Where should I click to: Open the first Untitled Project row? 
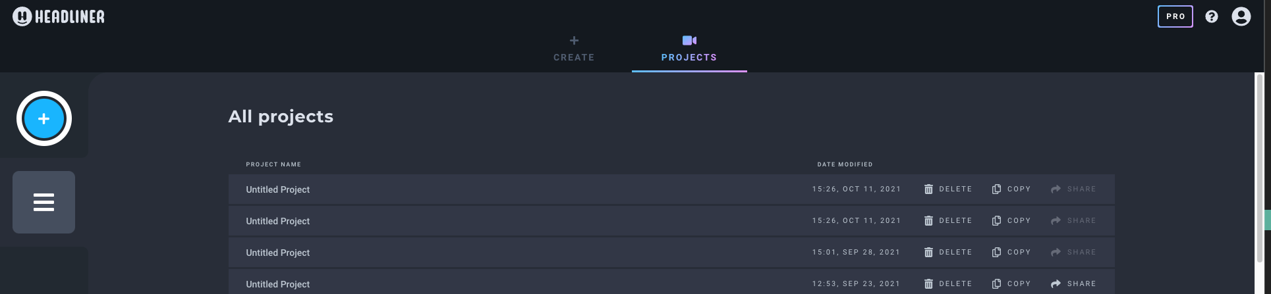coord(671,189)
